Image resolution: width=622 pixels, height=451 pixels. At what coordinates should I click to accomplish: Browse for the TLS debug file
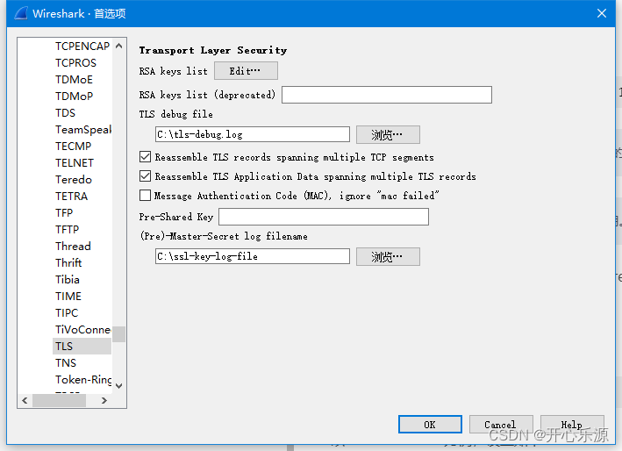tap(388, 135)
